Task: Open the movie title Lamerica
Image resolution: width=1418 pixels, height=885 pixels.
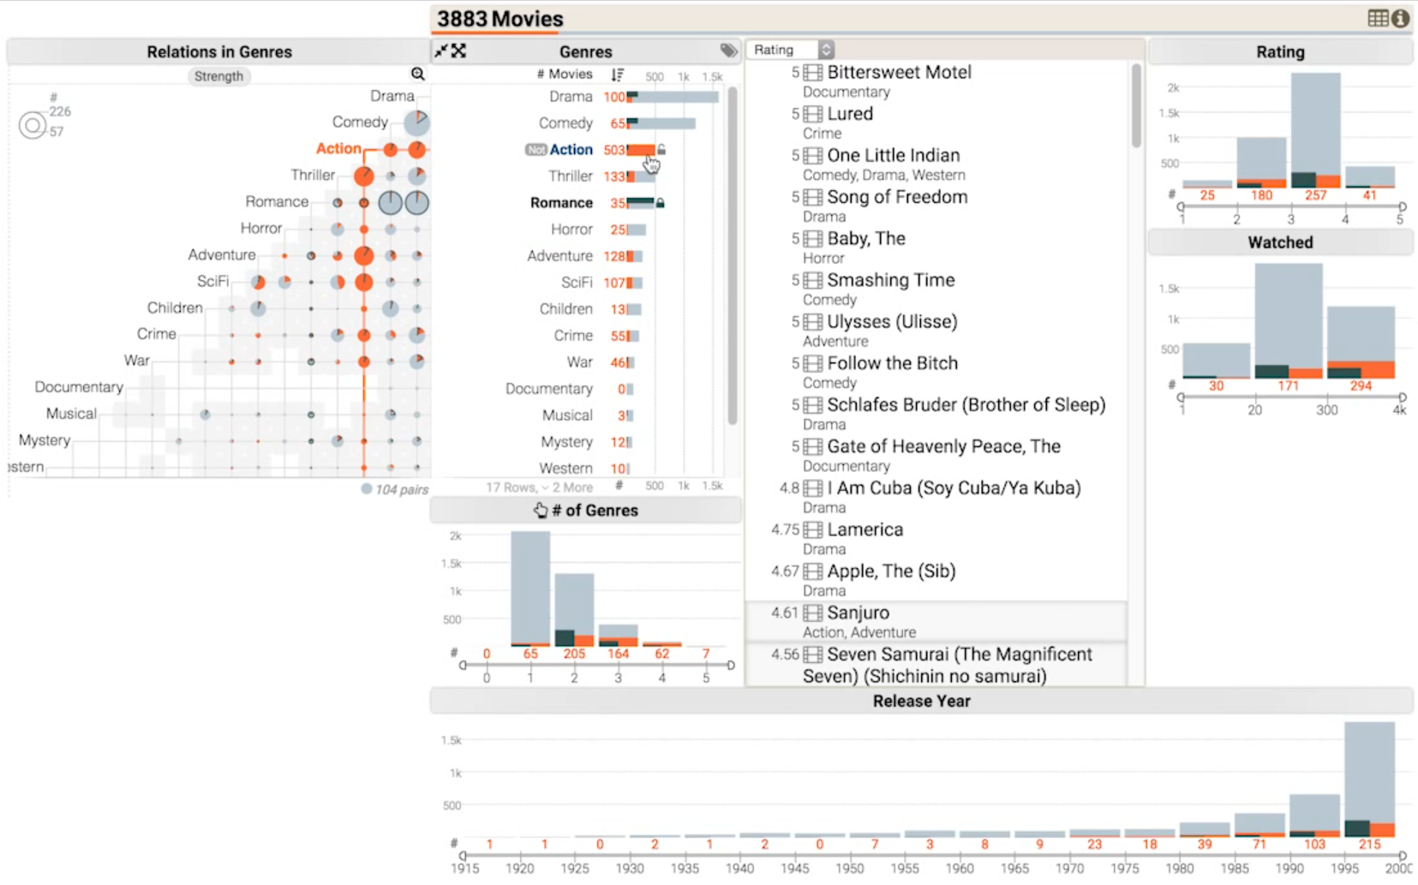Action: tap(865, 529)
